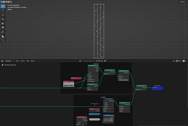The height and width of the screenshot is (126, 188).
Task: Activate the Move tool
Action: click(x=3, y=15)
